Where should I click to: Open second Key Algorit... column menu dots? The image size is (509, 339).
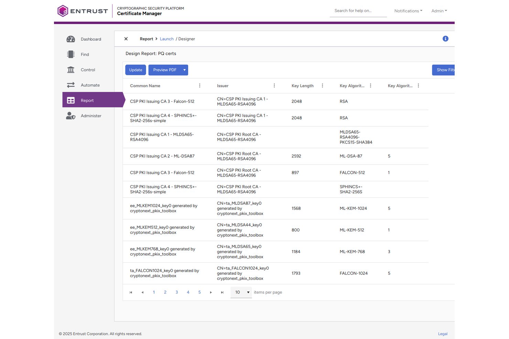click(418, 86)
